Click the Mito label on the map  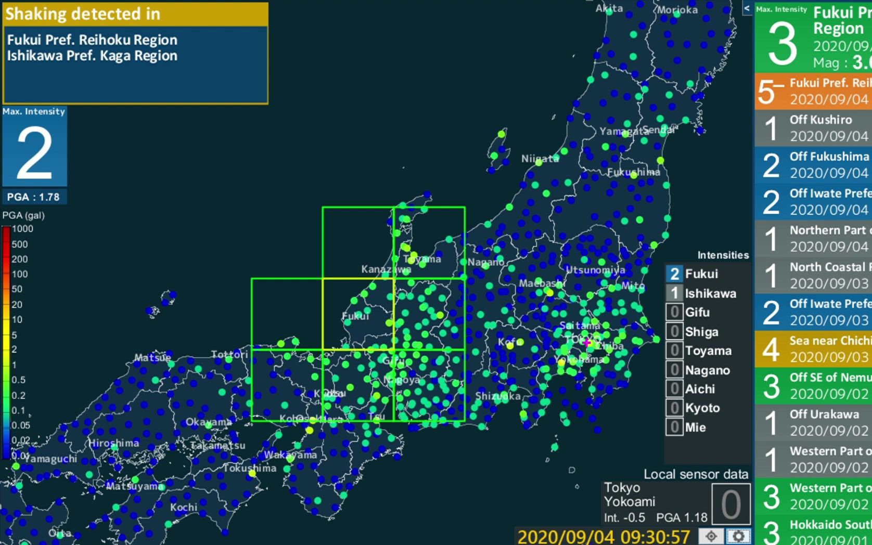[633, 286]
